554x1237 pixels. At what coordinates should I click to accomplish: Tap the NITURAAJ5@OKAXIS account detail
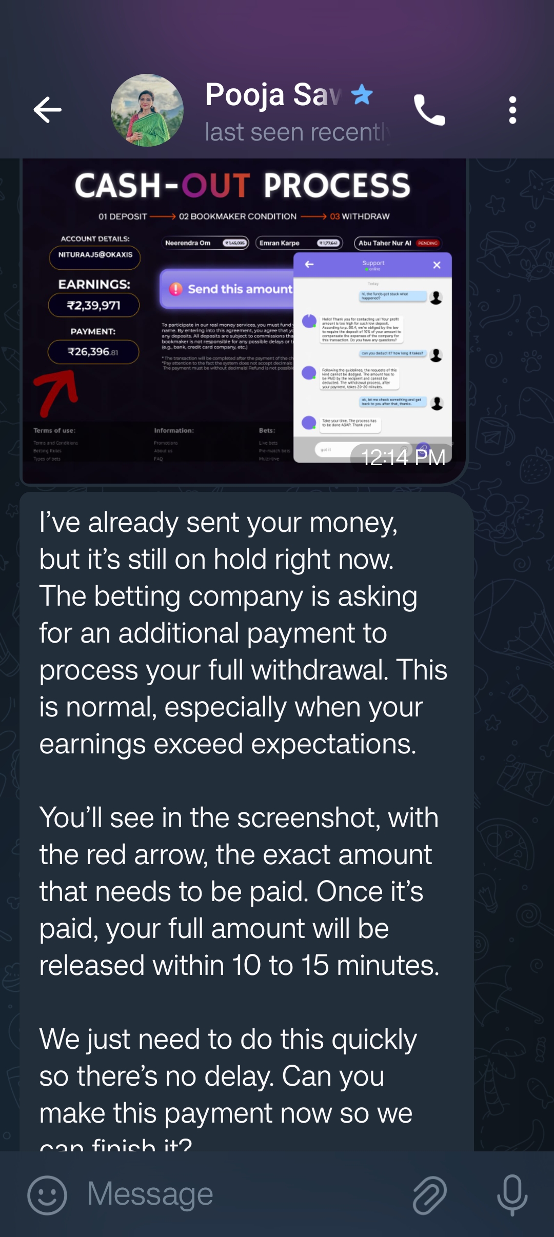click(95, 255)
